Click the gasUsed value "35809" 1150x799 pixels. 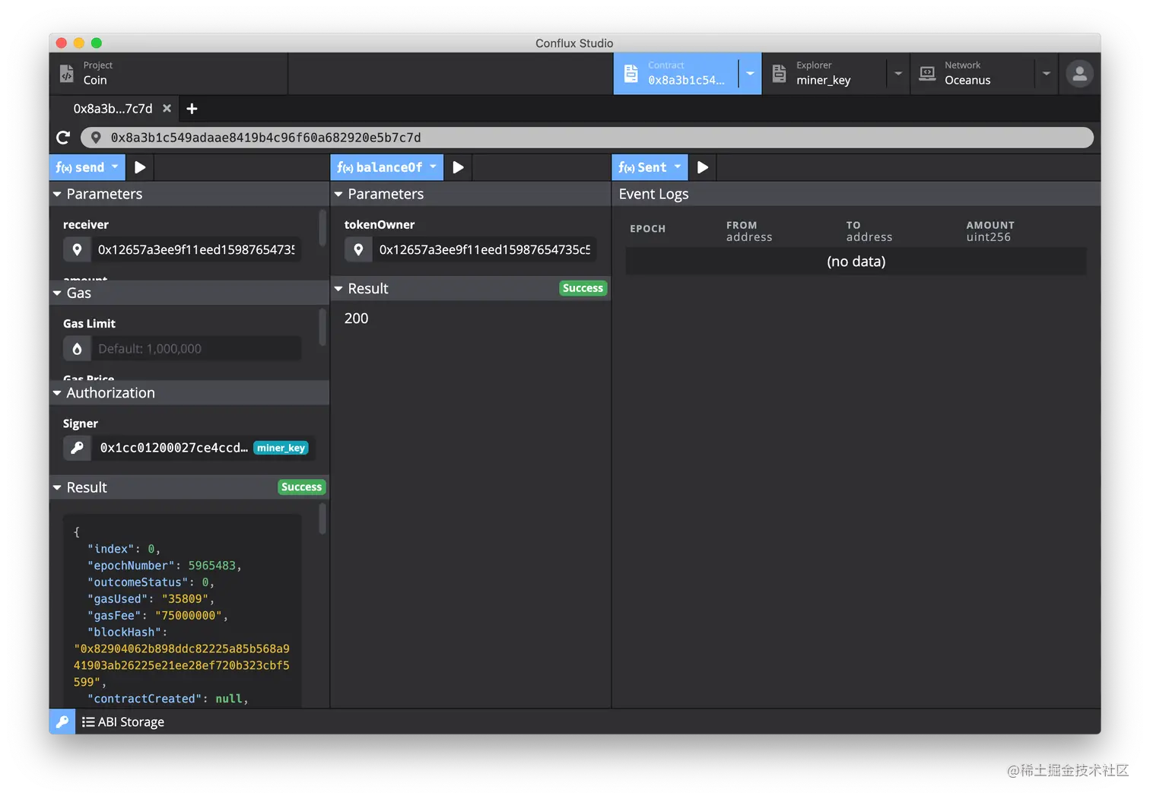[184, 599]
